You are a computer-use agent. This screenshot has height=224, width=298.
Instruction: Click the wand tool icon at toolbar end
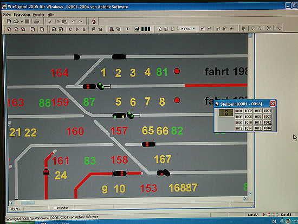(277, 28)
